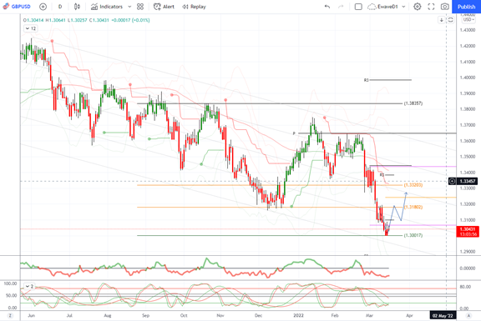481x321 pixels.
Task: Add a compare symbol with the plus icon
Action: point(43,7)
